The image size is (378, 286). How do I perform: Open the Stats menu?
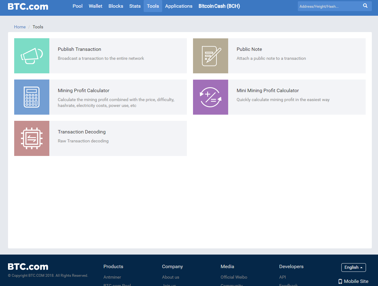(x=135, y=6)
